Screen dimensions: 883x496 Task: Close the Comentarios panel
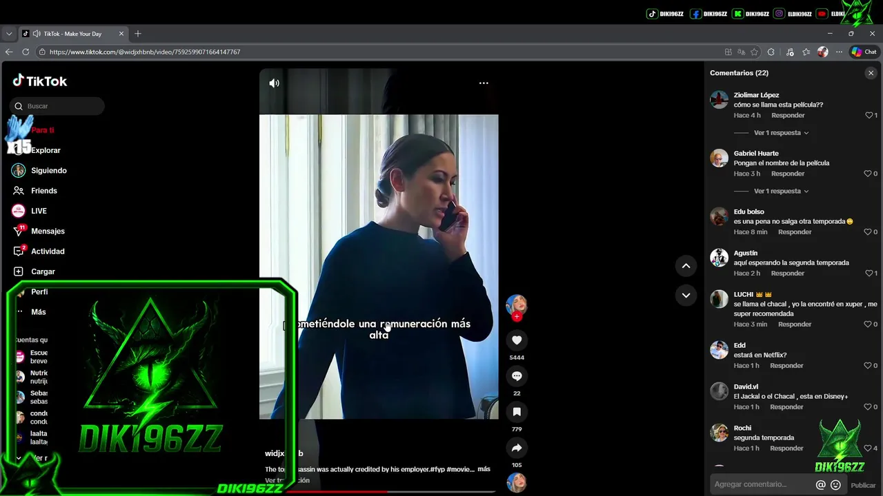coord(871,73)
